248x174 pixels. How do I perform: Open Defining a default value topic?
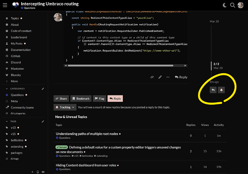[118, 150]
